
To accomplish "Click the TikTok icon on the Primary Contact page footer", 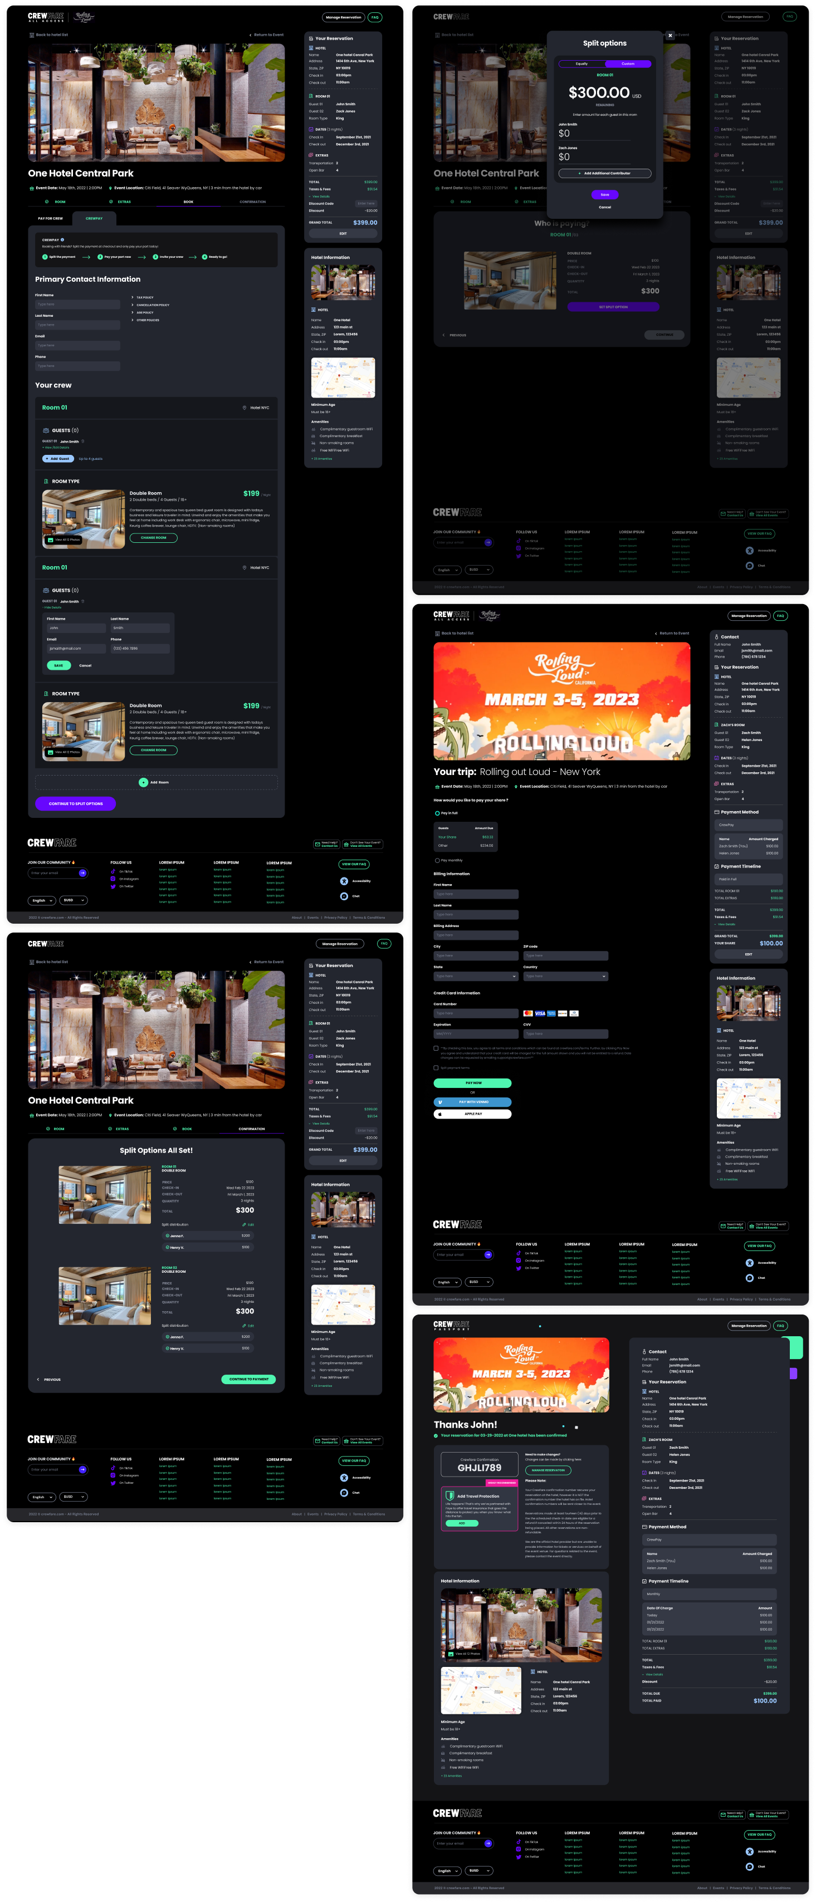I will coord(113,871).
